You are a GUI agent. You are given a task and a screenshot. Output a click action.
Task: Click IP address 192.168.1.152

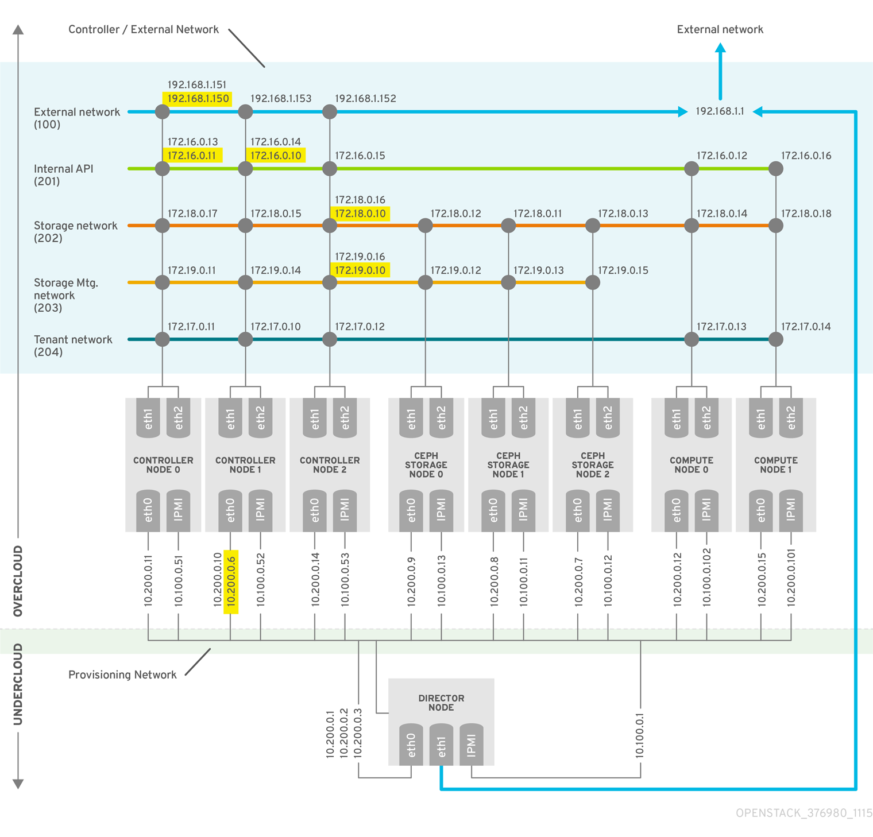tap(365, 99)
